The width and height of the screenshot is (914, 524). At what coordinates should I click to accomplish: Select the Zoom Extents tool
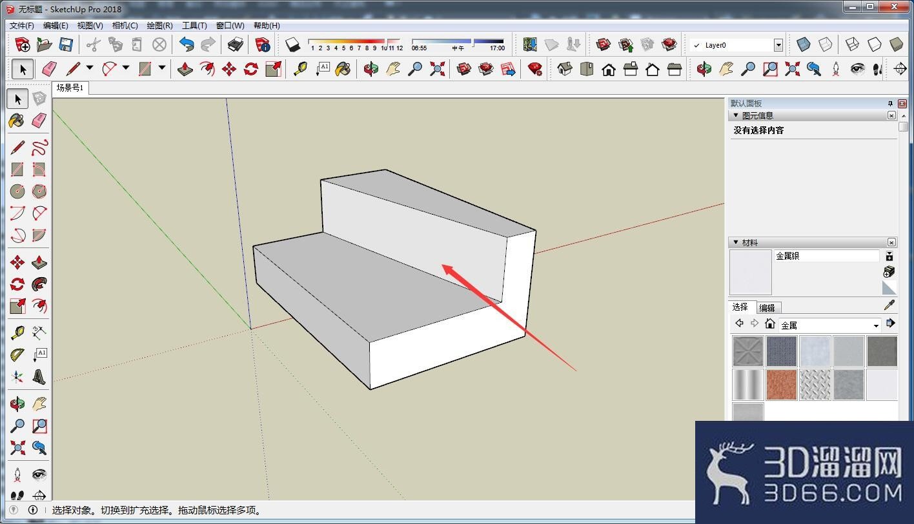[437, 69]
